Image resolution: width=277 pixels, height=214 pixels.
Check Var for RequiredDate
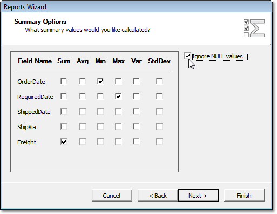click(x=136, y=96)
